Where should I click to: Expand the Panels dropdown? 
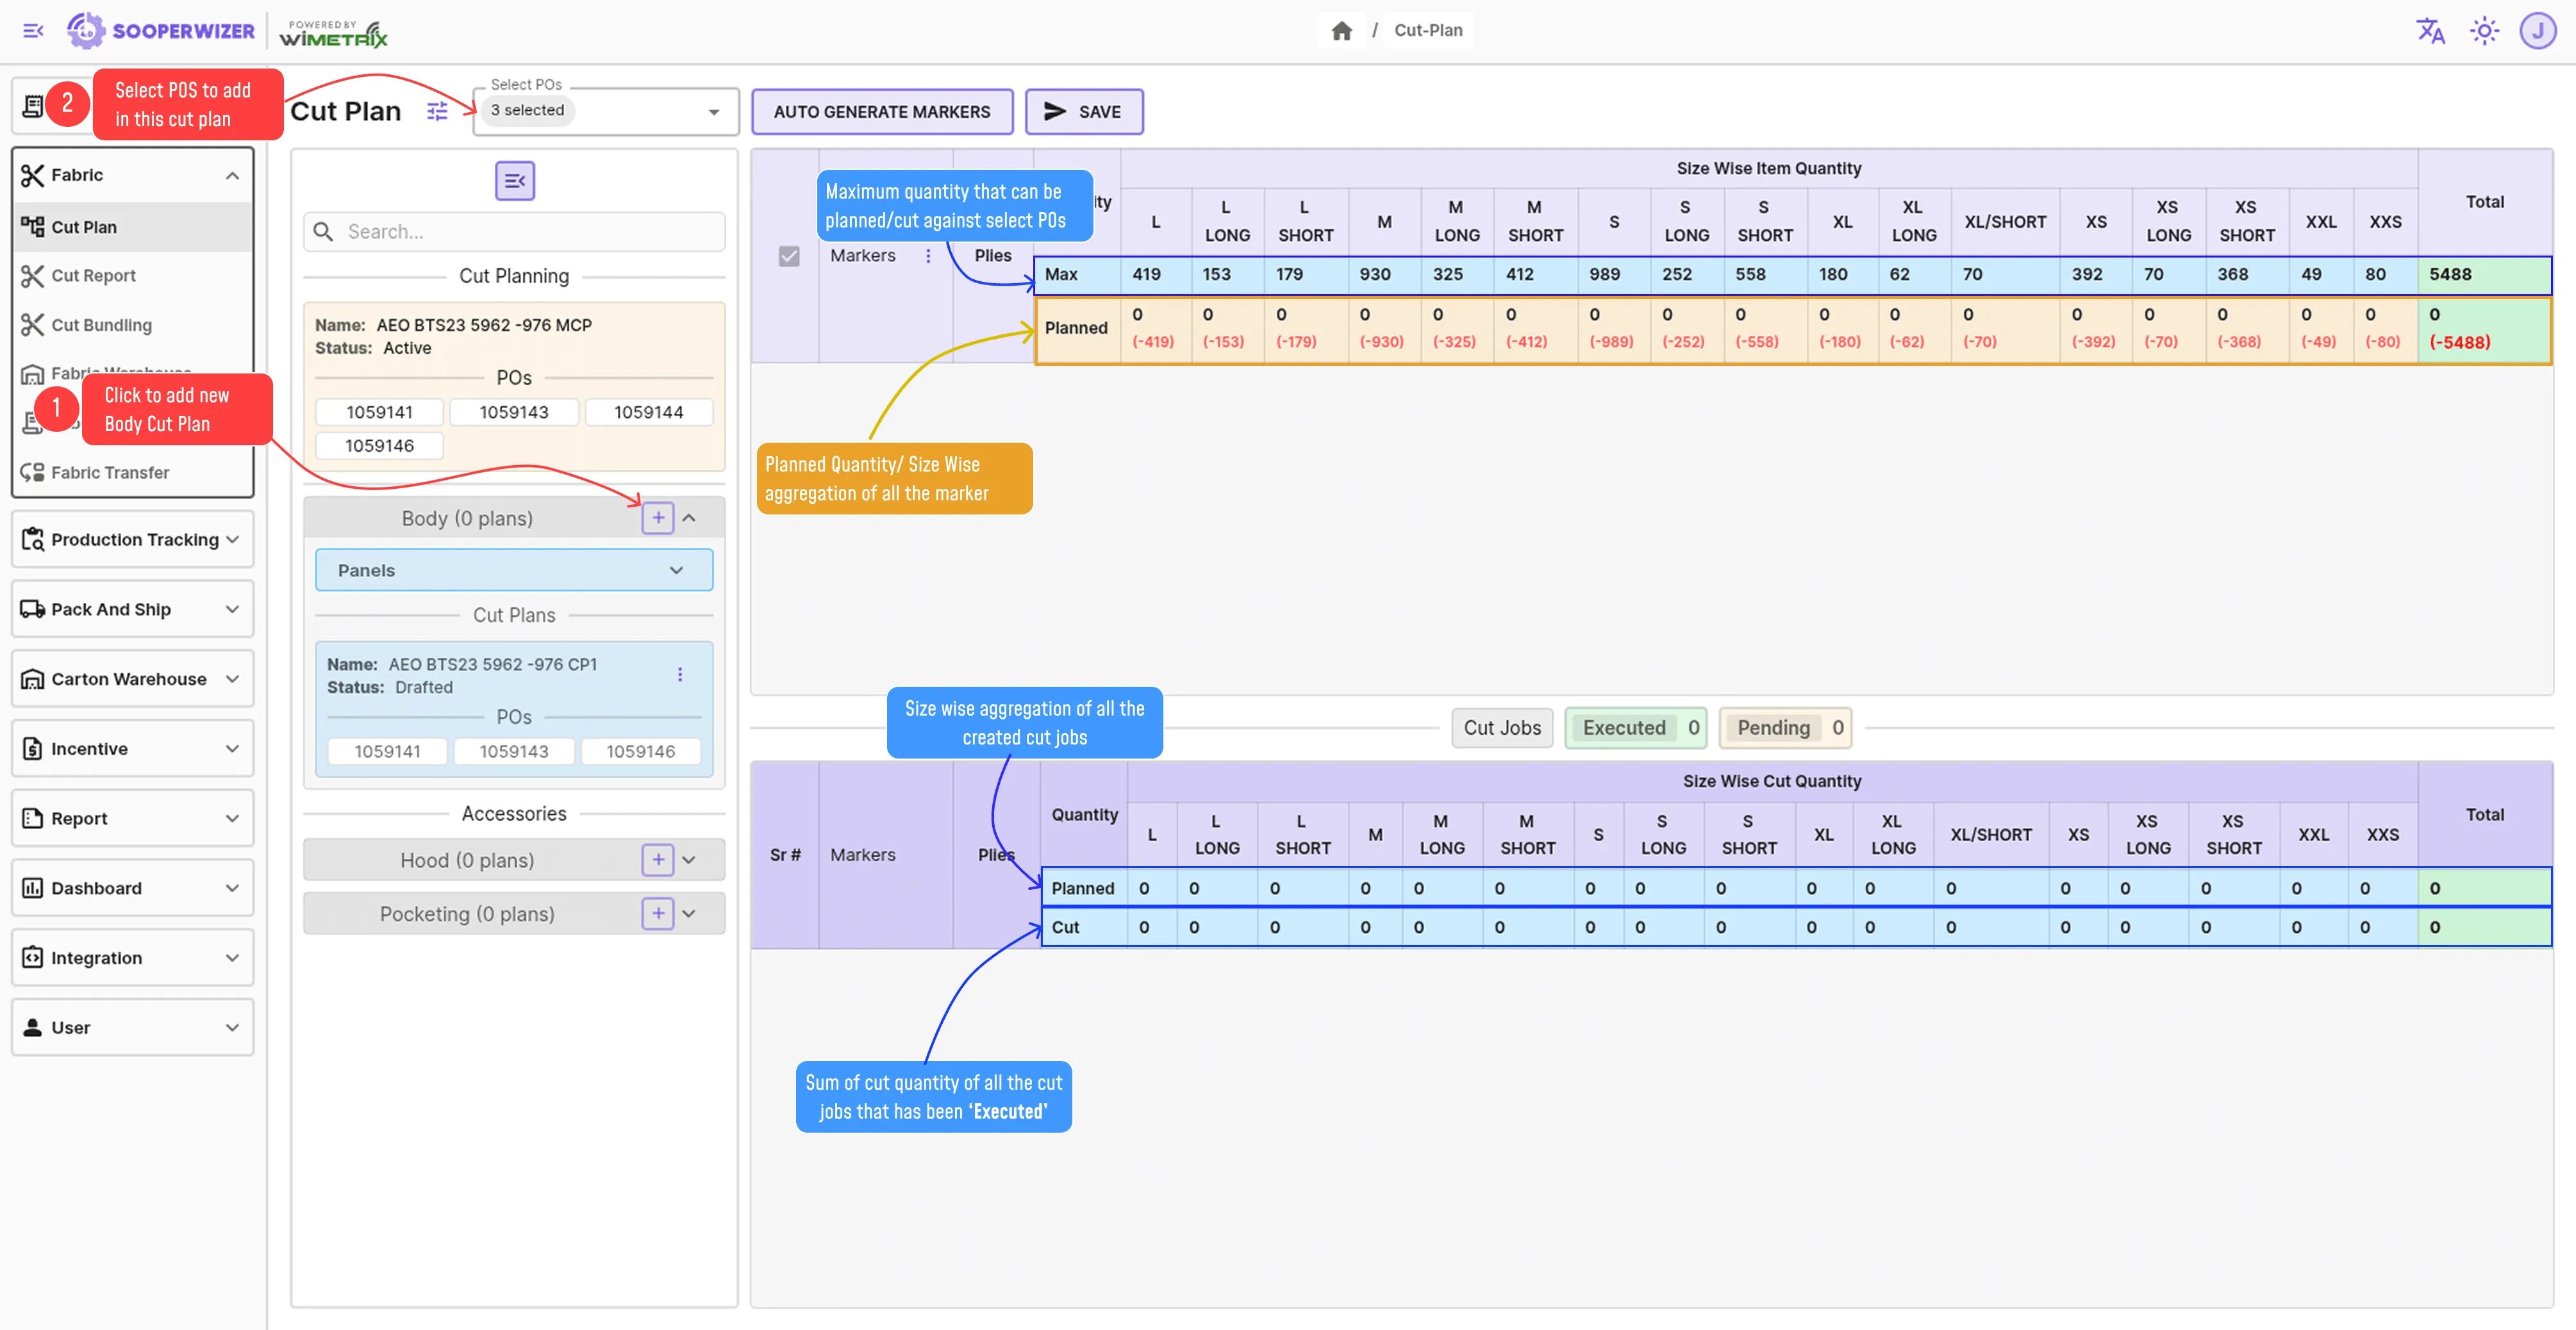click(x=514, y=571)
